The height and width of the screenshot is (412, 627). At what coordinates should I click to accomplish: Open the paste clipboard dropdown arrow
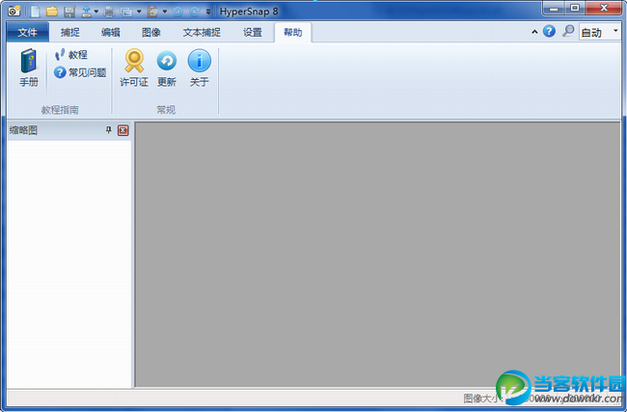pyautogui.click(x=165, y=12)
